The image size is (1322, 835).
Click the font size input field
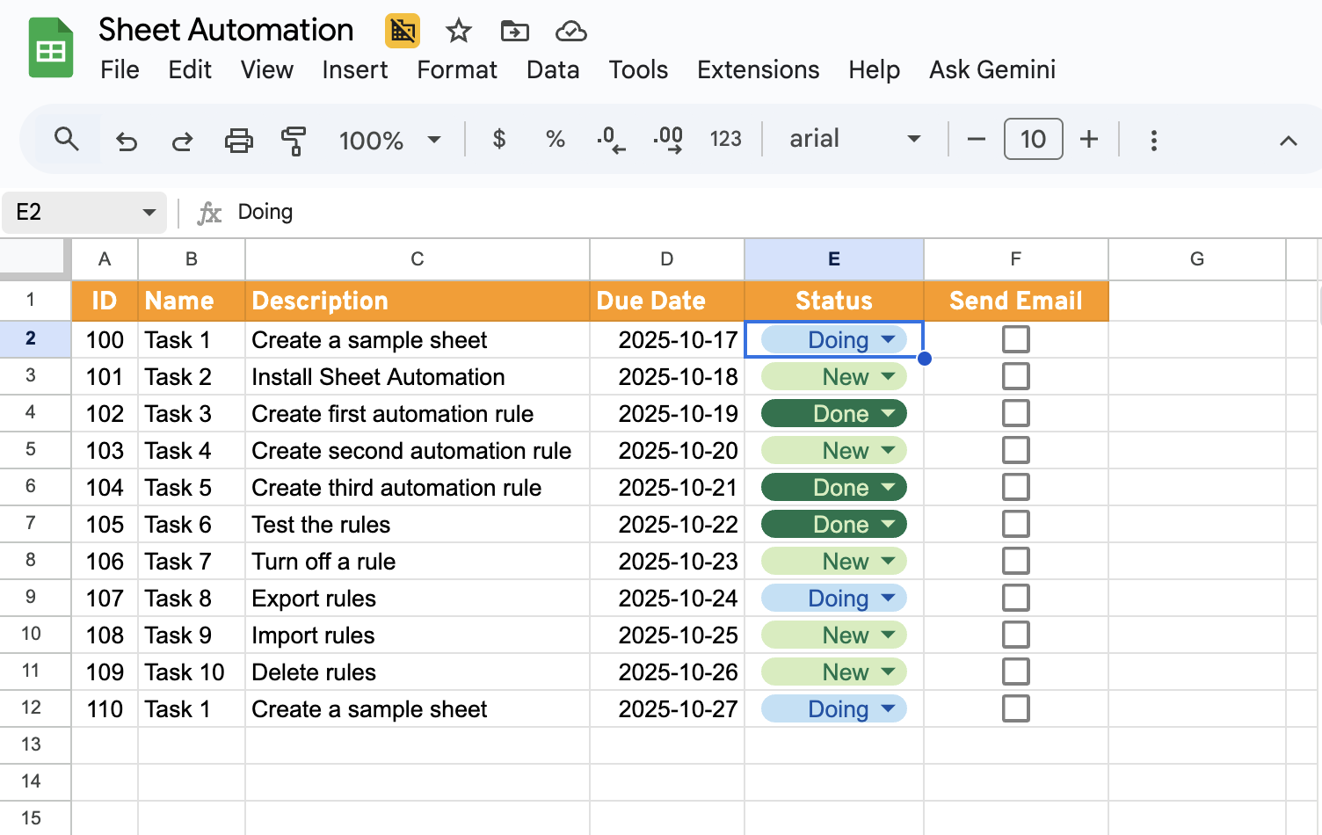1033,139
